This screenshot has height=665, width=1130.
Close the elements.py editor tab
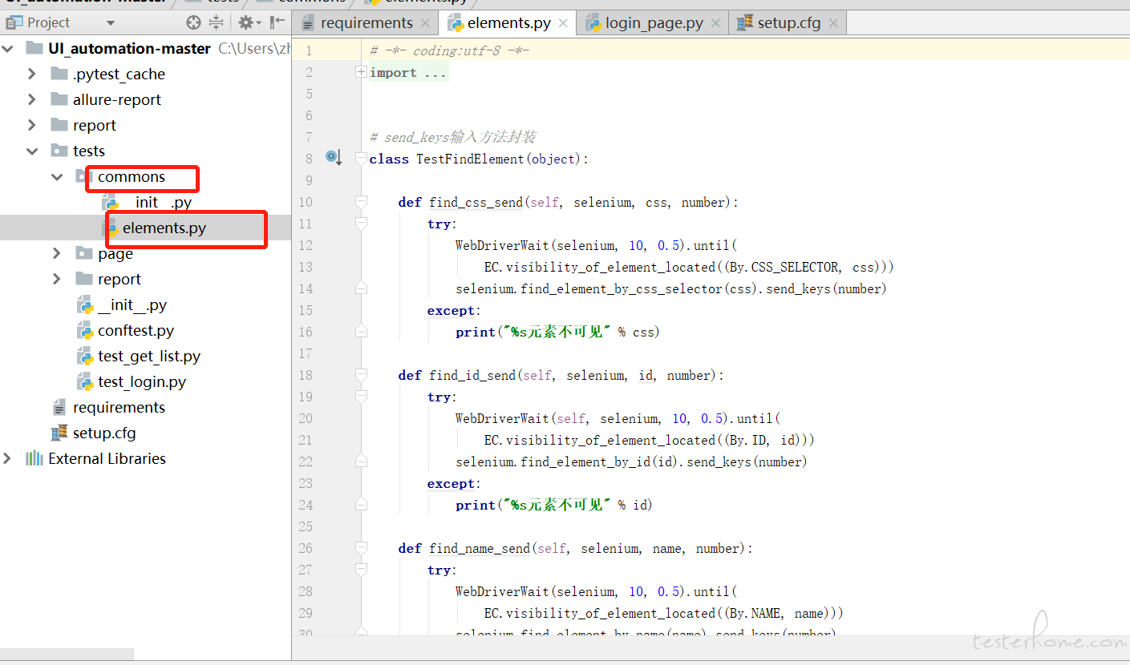tap(563, 23)
